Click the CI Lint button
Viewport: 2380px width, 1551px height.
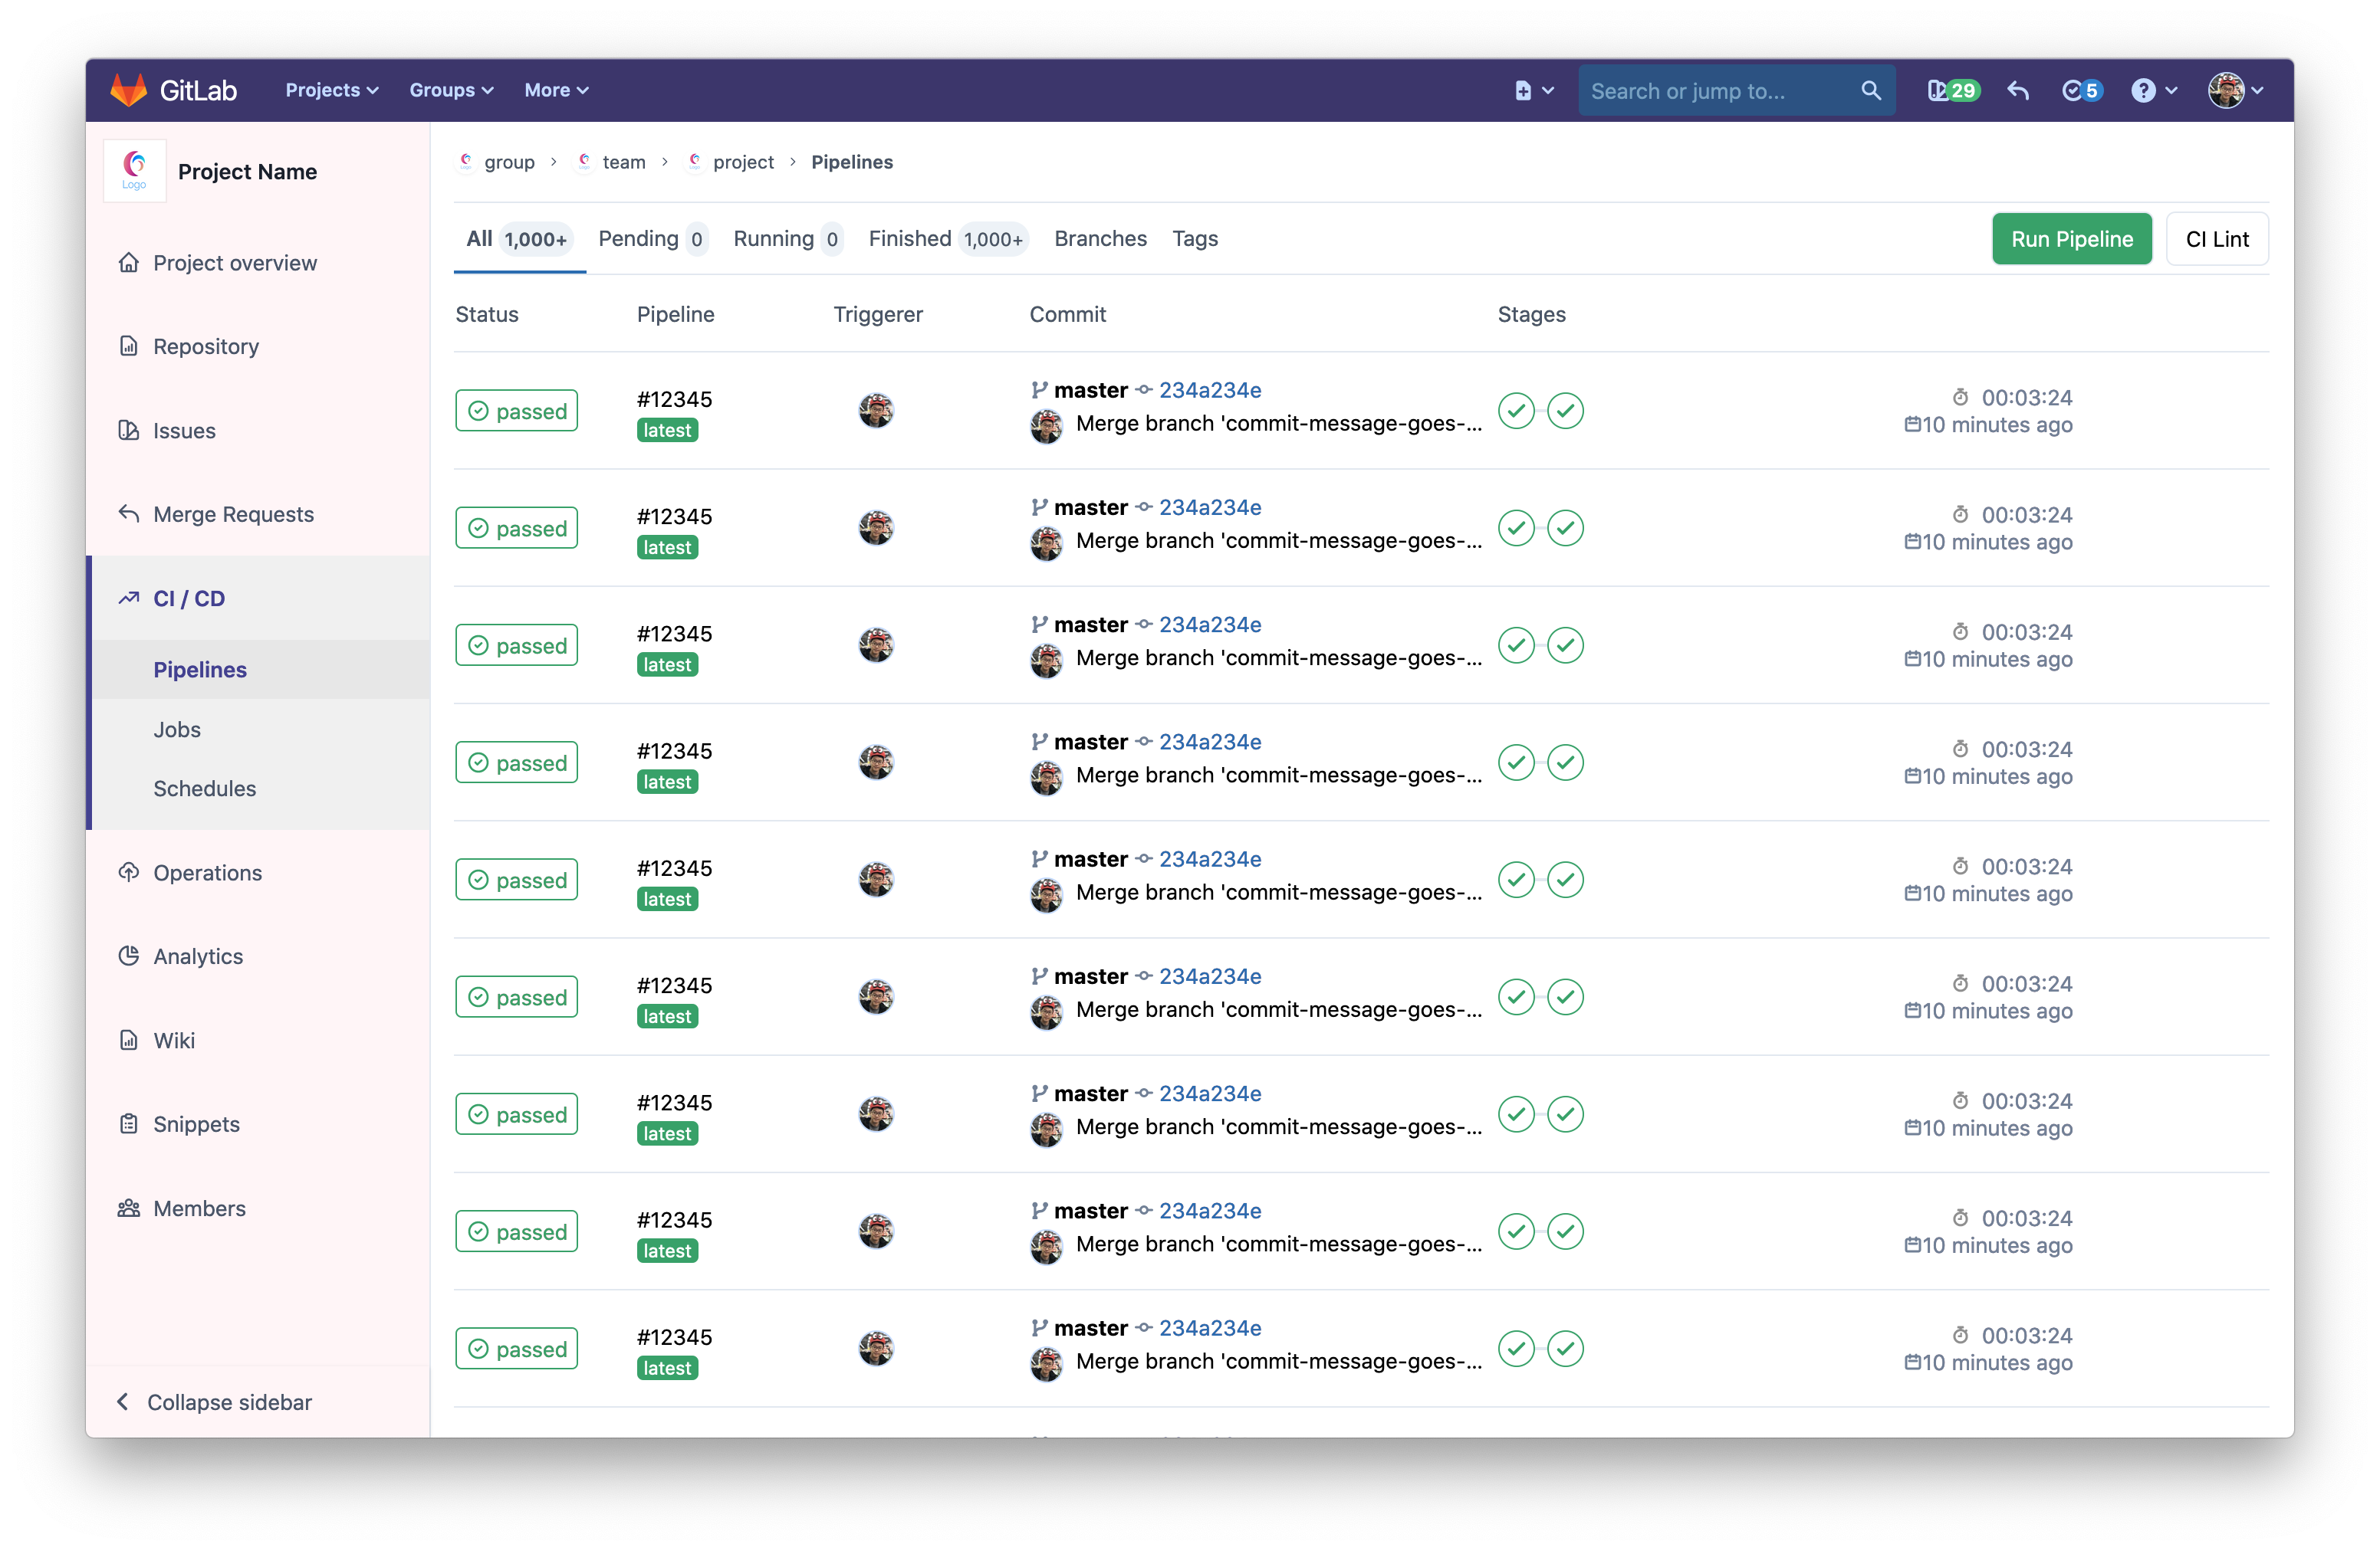coord(2216,239)
